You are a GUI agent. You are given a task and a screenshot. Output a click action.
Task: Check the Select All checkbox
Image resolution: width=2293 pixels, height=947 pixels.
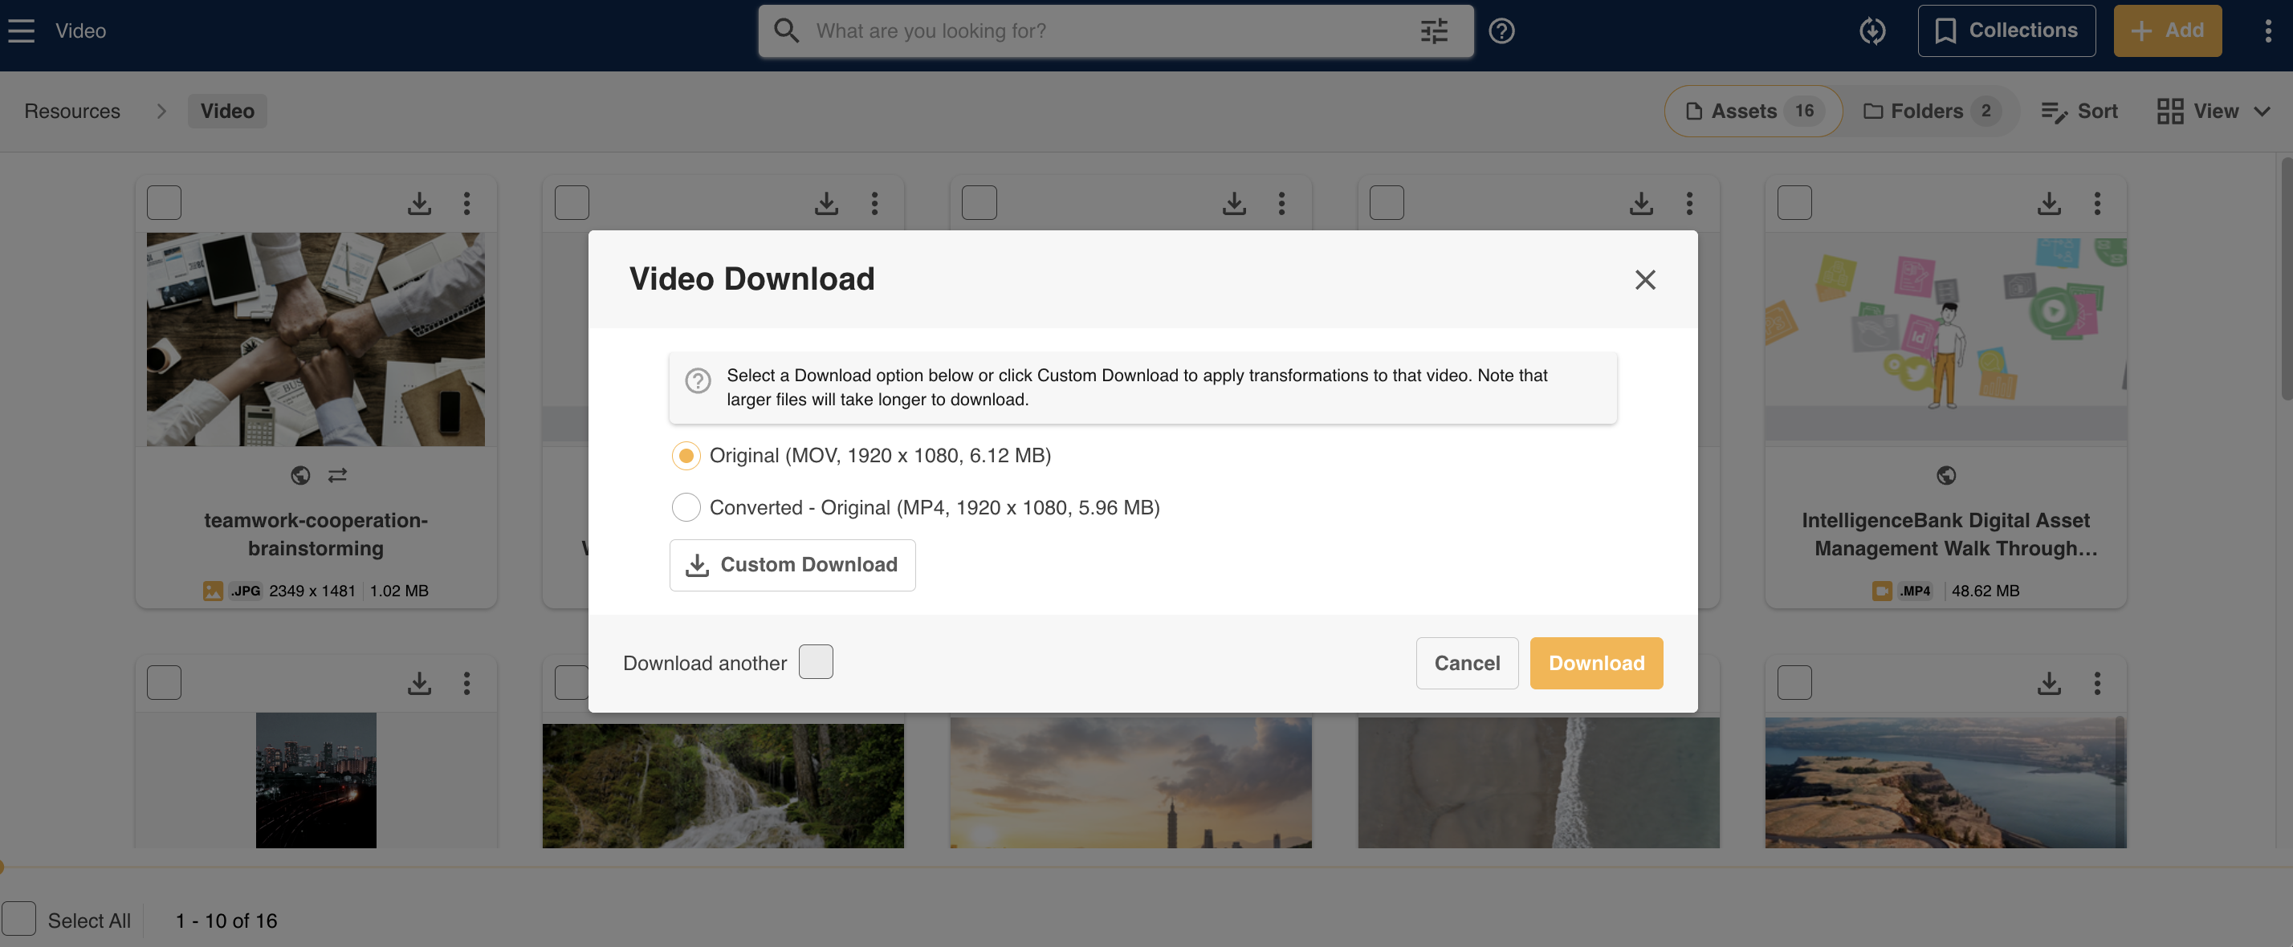pos(18,920)
